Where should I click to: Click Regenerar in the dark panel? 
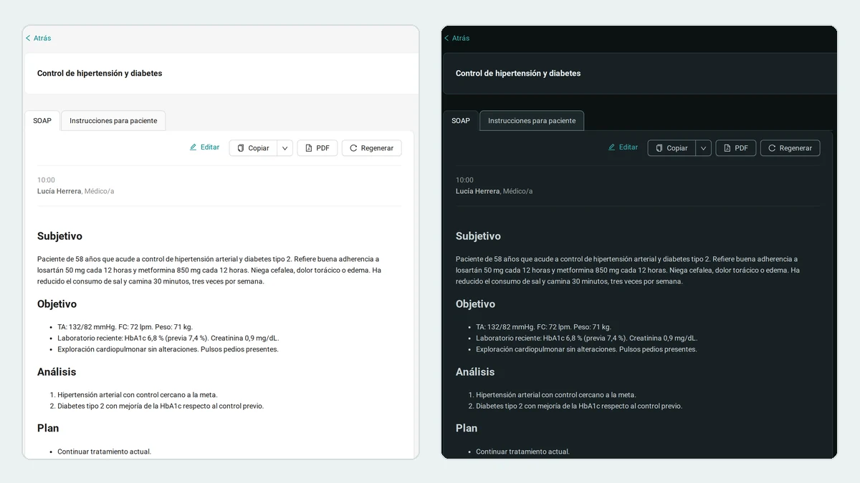pos(790,148)
